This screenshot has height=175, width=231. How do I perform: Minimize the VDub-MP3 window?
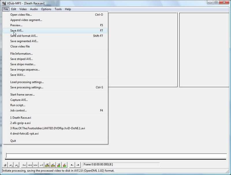pyautogui.click(x=210, y=2)
